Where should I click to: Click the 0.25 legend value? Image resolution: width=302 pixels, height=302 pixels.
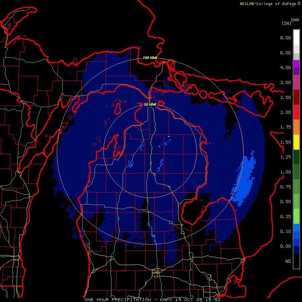click(x=286, y=217)
